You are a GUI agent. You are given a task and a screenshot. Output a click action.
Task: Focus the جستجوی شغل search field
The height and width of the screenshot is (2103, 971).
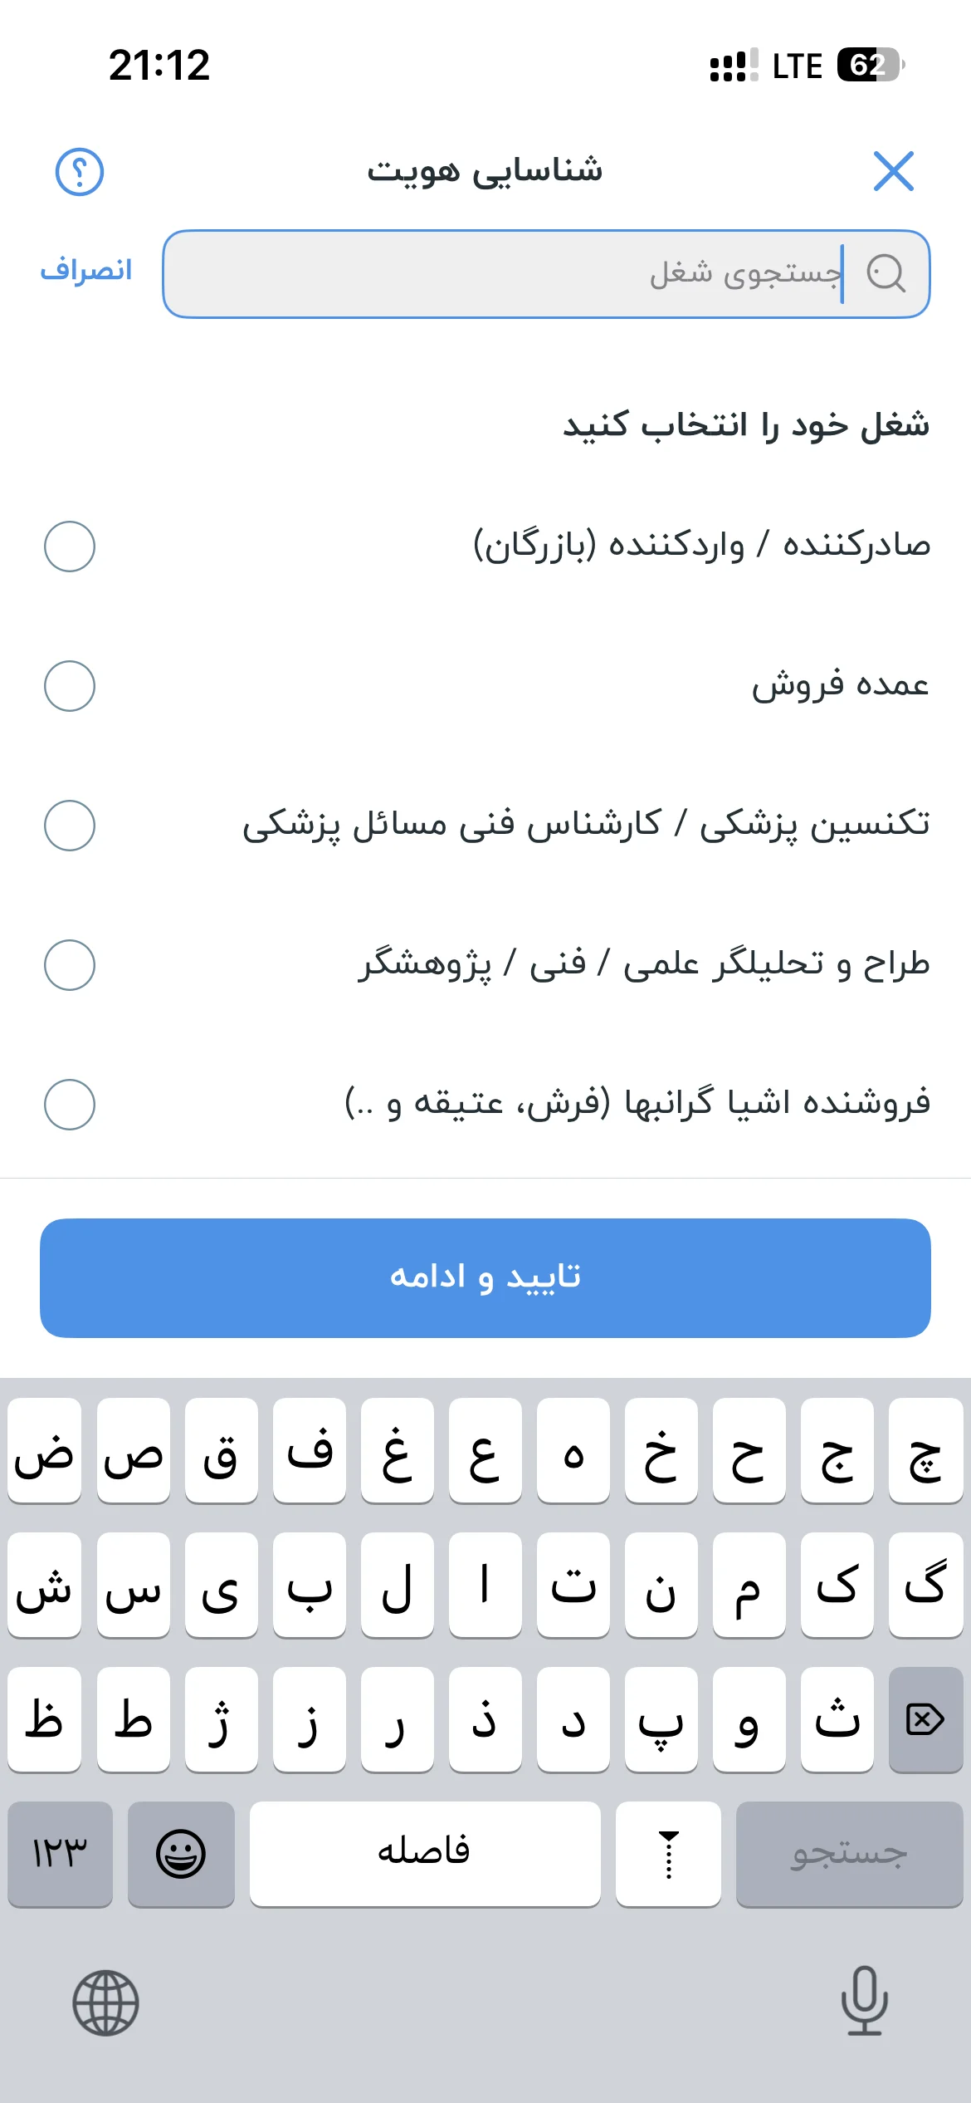tap(546, 274)
